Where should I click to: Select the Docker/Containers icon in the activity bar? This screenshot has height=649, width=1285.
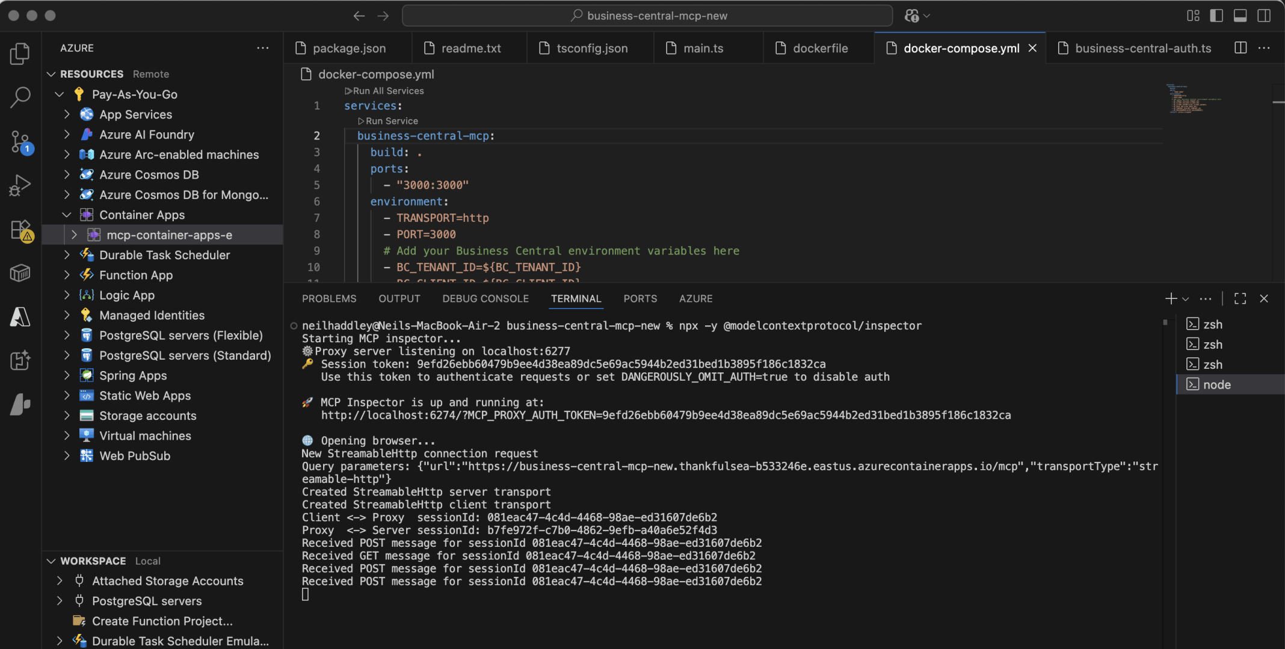20,272
